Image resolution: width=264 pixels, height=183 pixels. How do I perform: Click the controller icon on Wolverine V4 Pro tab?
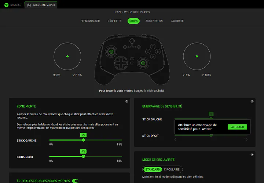pos(29,5)
